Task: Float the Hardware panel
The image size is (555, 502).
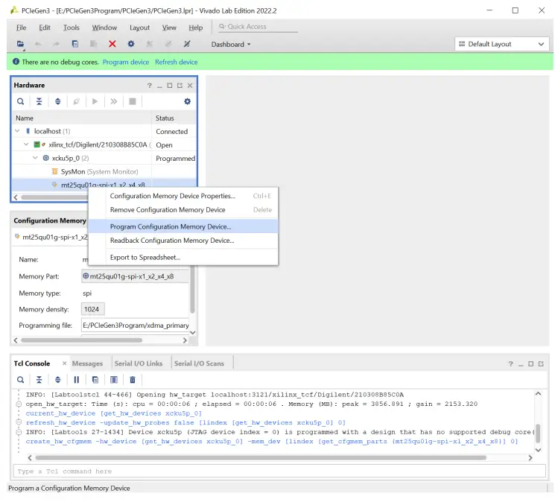Action: coord(180,86)
